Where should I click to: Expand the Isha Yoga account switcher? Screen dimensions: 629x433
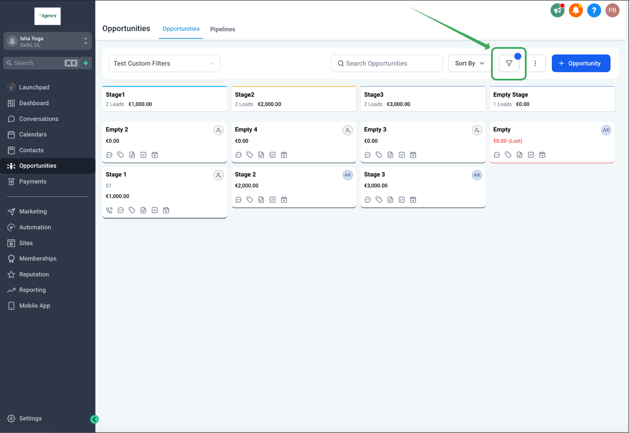(x=48, y=41)
